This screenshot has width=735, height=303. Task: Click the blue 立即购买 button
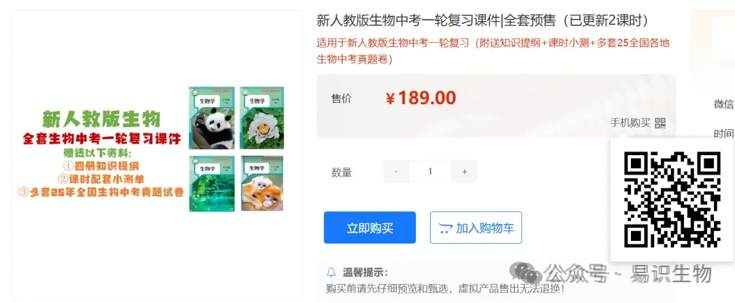tap(370, 227)
